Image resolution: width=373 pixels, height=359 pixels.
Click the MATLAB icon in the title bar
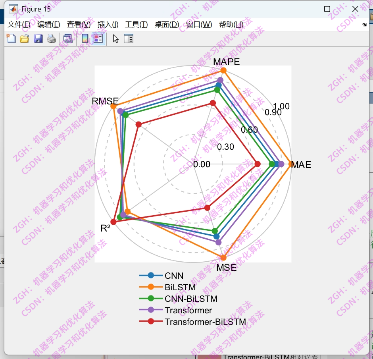(x=13, y=9)
